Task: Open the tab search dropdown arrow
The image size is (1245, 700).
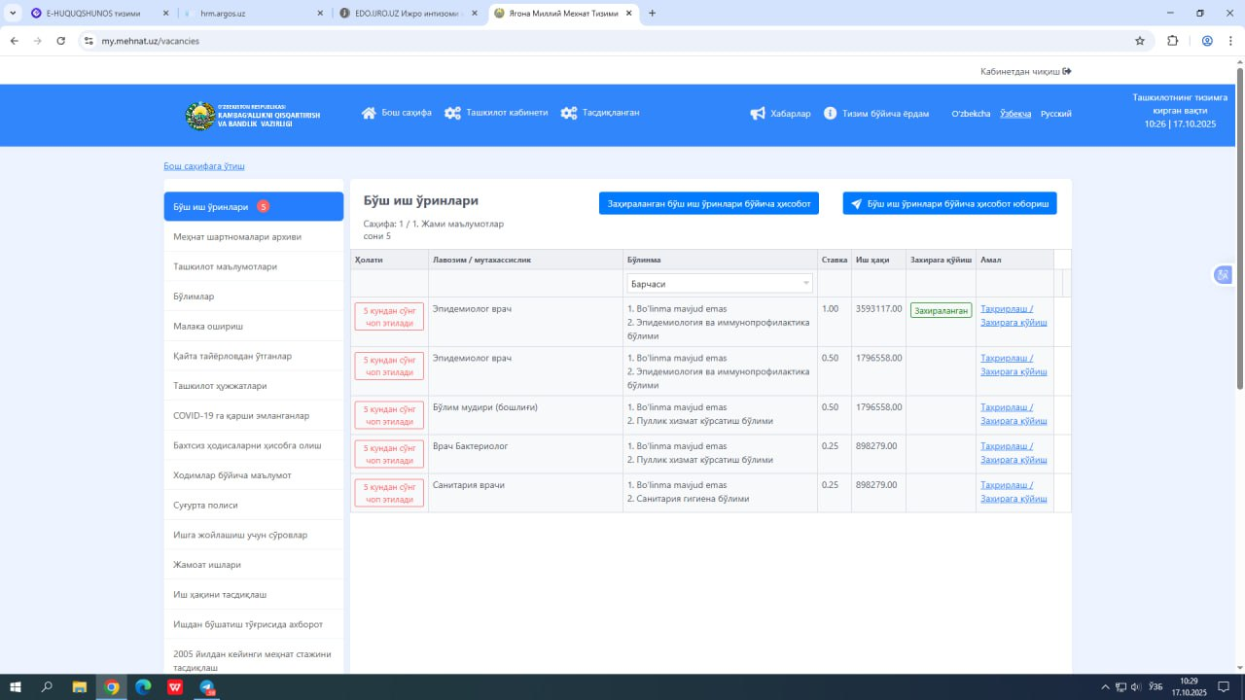Action: pos(13,13)
